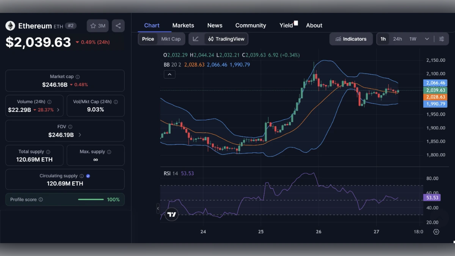Open the extra timeframe dropdown next to 1W
Screen dimensions: 455x256
click(427, 39)
